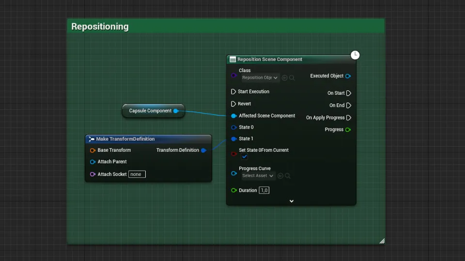
Task: Click the On Start output exec pin
Action: pos(349,93)
